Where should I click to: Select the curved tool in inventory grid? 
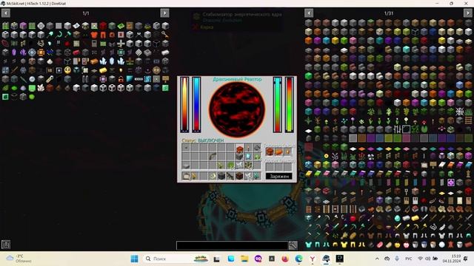(213, 157)
